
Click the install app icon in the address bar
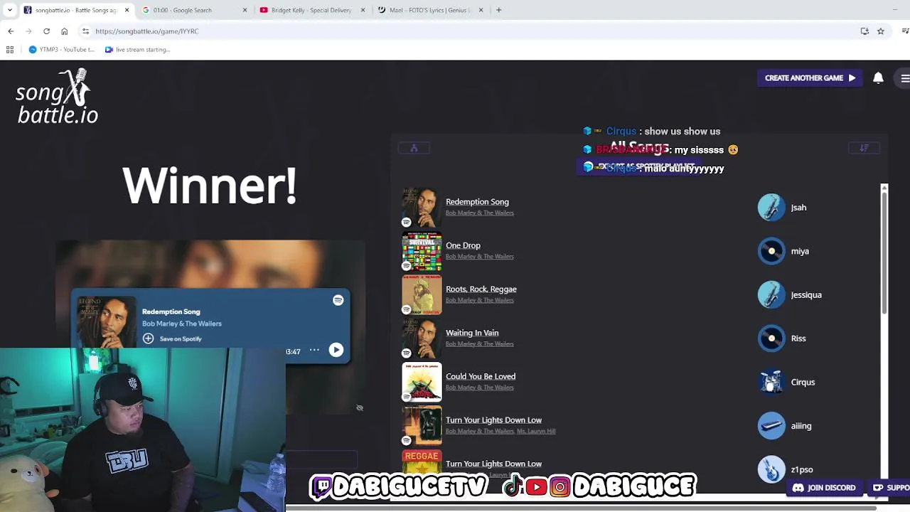point(864,31)
